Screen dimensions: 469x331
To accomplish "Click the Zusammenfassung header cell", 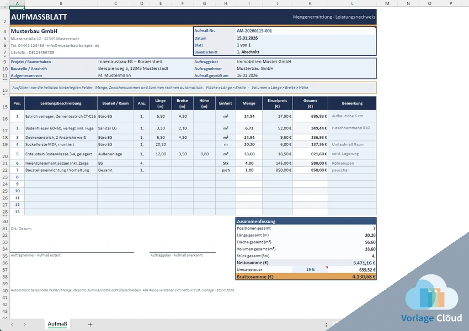I will pyautogui.click(x=306, y=221).
